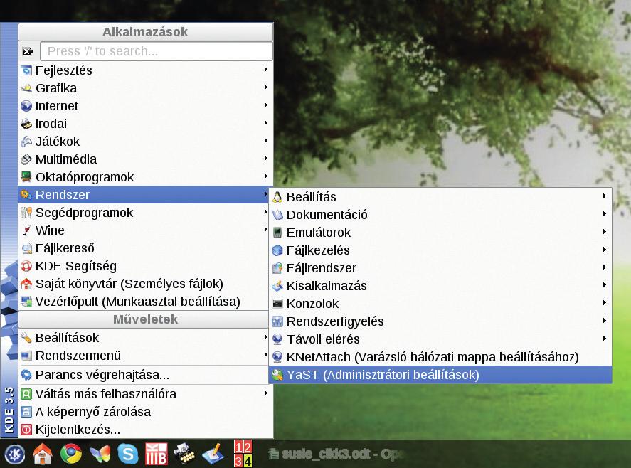Launch Skype from the panel
This screenshot has width=631, height=468.
[x=128, y=454]
